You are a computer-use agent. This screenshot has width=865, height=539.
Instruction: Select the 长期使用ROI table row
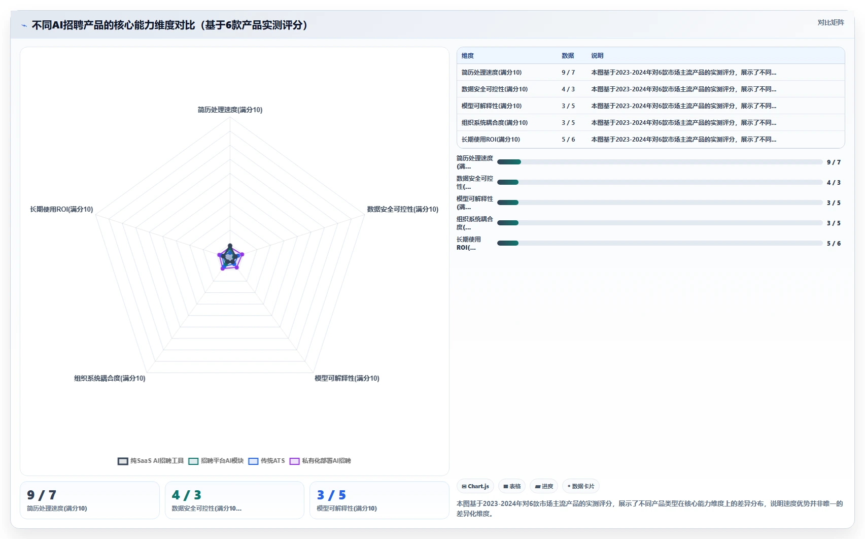tap(651, 140)
